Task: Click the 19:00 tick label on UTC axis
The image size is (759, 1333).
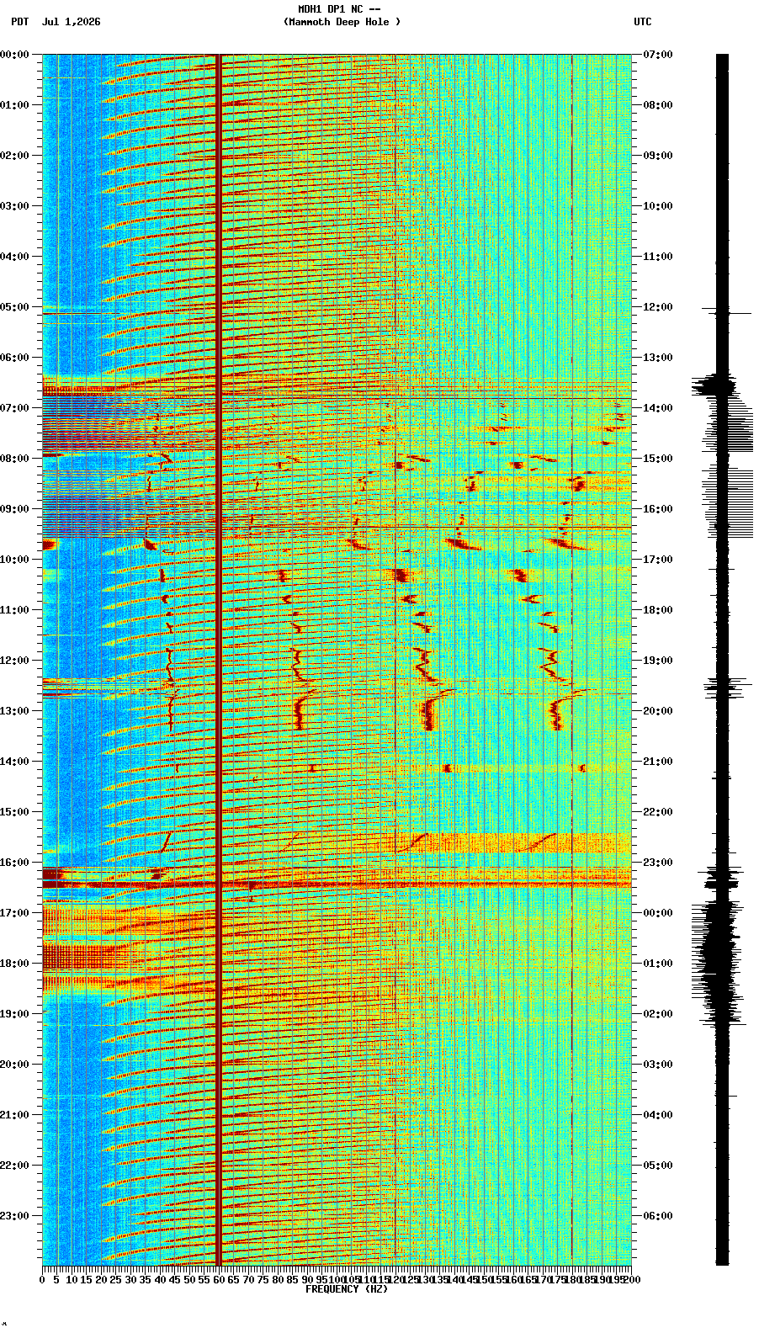Action: [658, 661]
